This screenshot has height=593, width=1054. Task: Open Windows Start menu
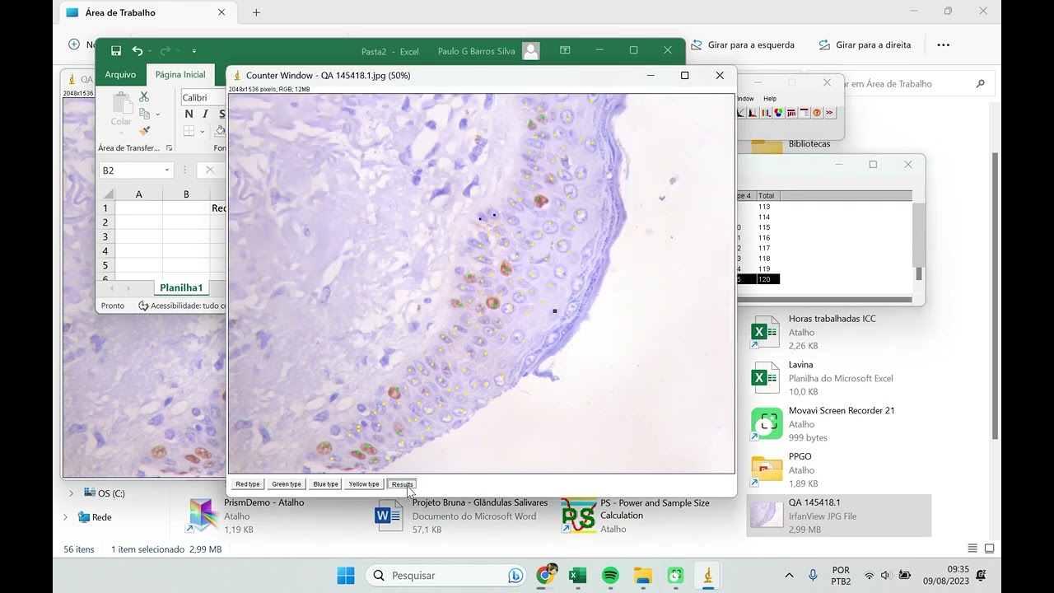(x=346, y=575)
